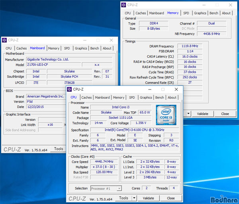Switch to the CPU tab in the Memory window

click(x=128, y=13)
